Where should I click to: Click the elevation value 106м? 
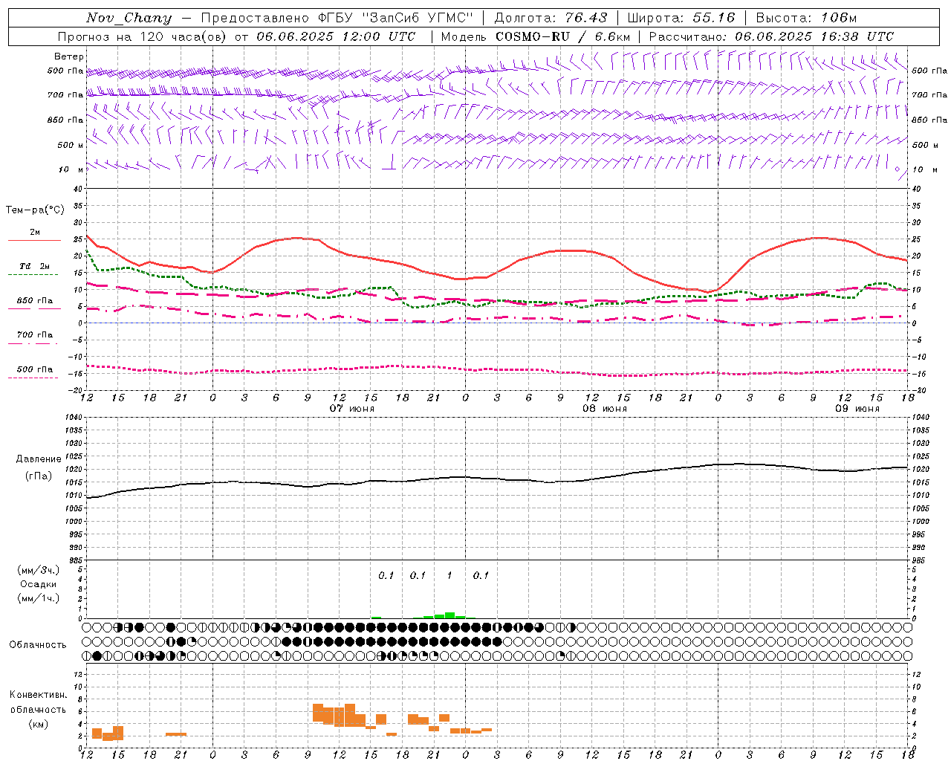click(839, 18)
